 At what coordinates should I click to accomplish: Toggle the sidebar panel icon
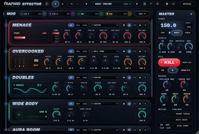[47, 4]
